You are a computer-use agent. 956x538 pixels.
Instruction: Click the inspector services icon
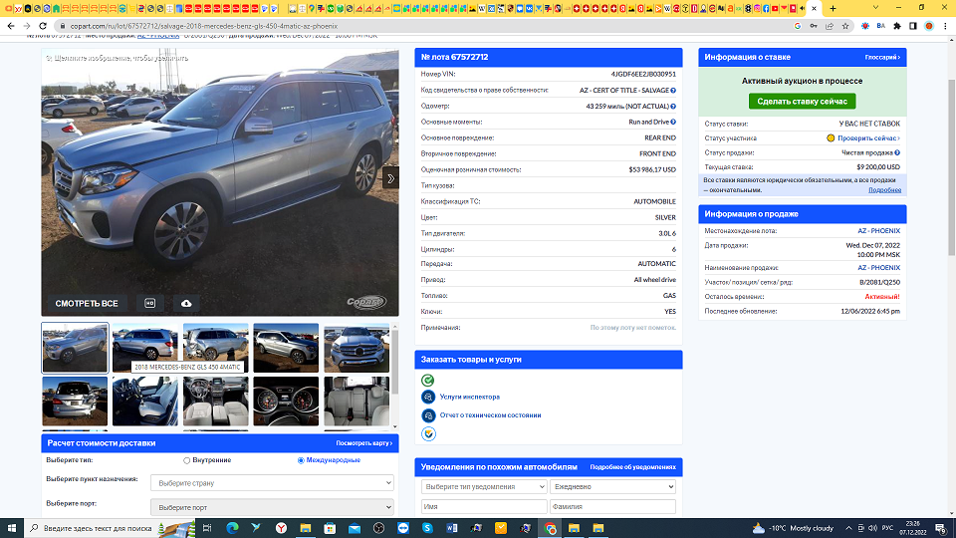(x=428, y=398)
